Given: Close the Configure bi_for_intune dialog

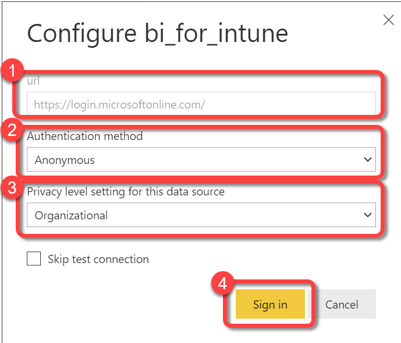Looking at the screenshot, I should (388, 20).
